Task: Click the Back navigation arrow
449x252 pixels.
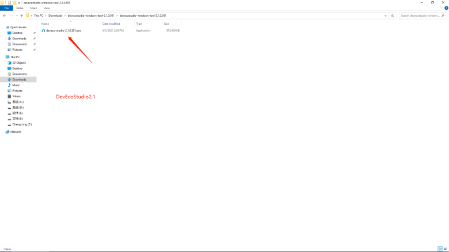Action: (x=4, y=16)
